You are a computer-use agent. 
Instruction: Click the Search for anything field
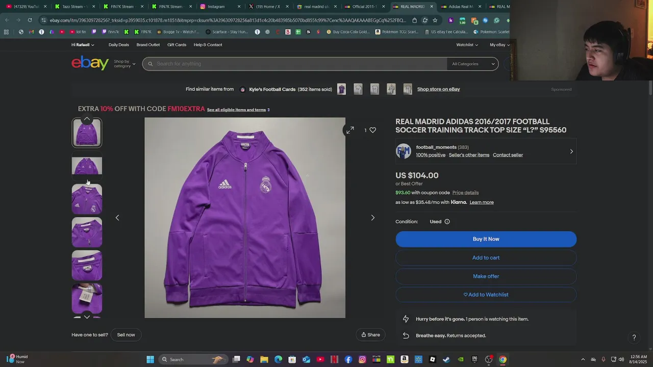(295, 64)
